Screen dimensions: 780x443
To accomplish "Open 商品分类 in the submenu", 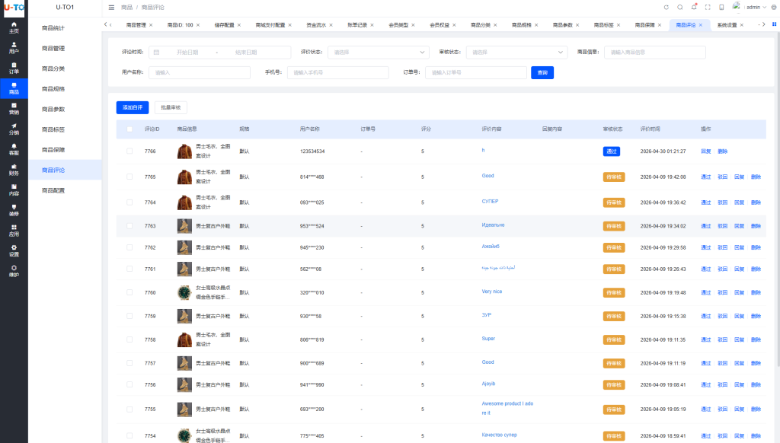I will pyautogui.click(x=53, y=69).
